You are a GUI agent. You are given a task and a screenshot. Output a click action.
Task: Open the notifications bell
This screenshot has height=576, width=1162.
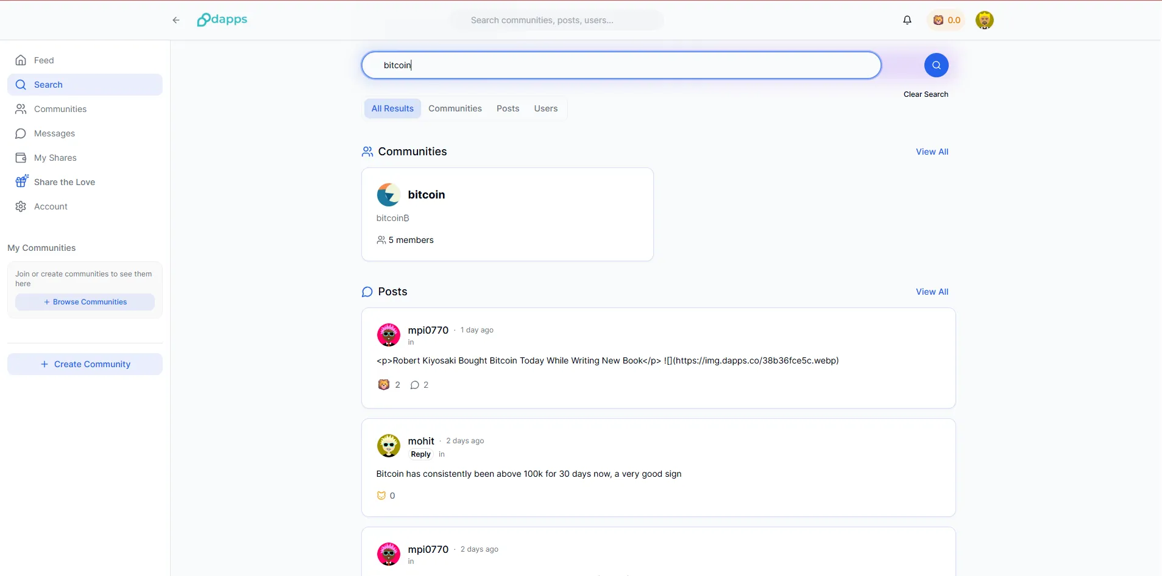click(x=907, y=20)
